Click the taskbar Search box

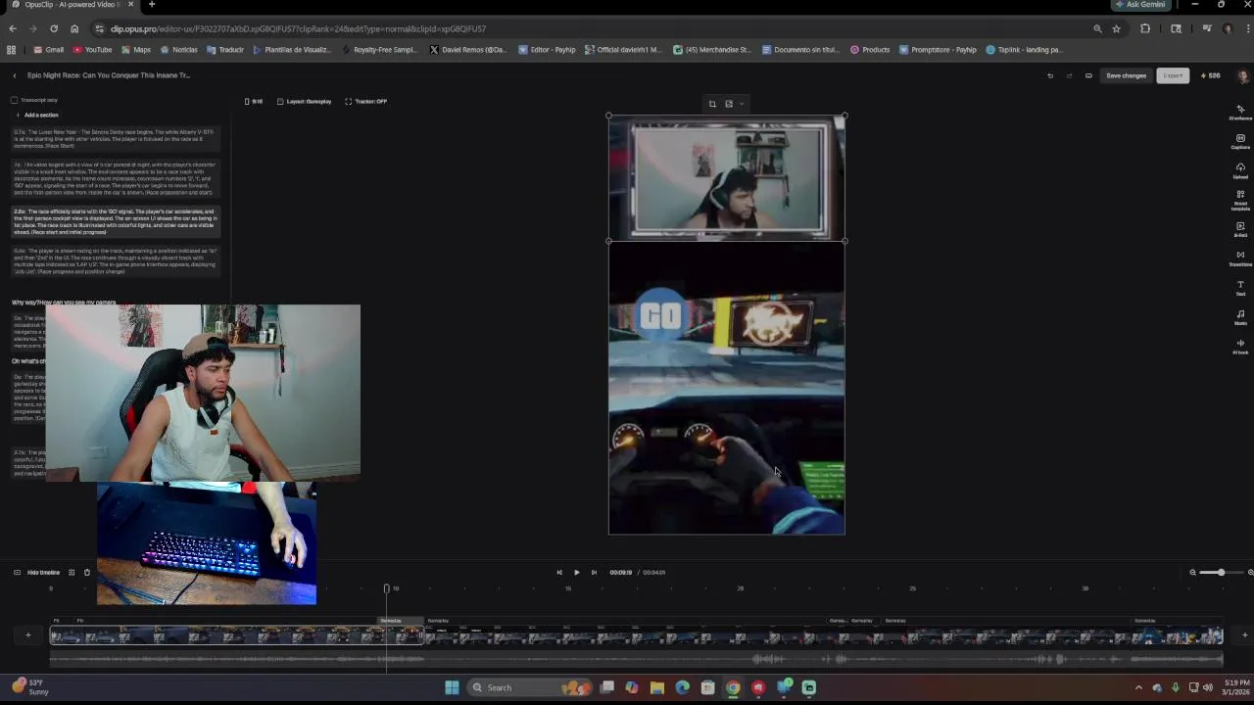pyautogui.click(x=529, y=687)
